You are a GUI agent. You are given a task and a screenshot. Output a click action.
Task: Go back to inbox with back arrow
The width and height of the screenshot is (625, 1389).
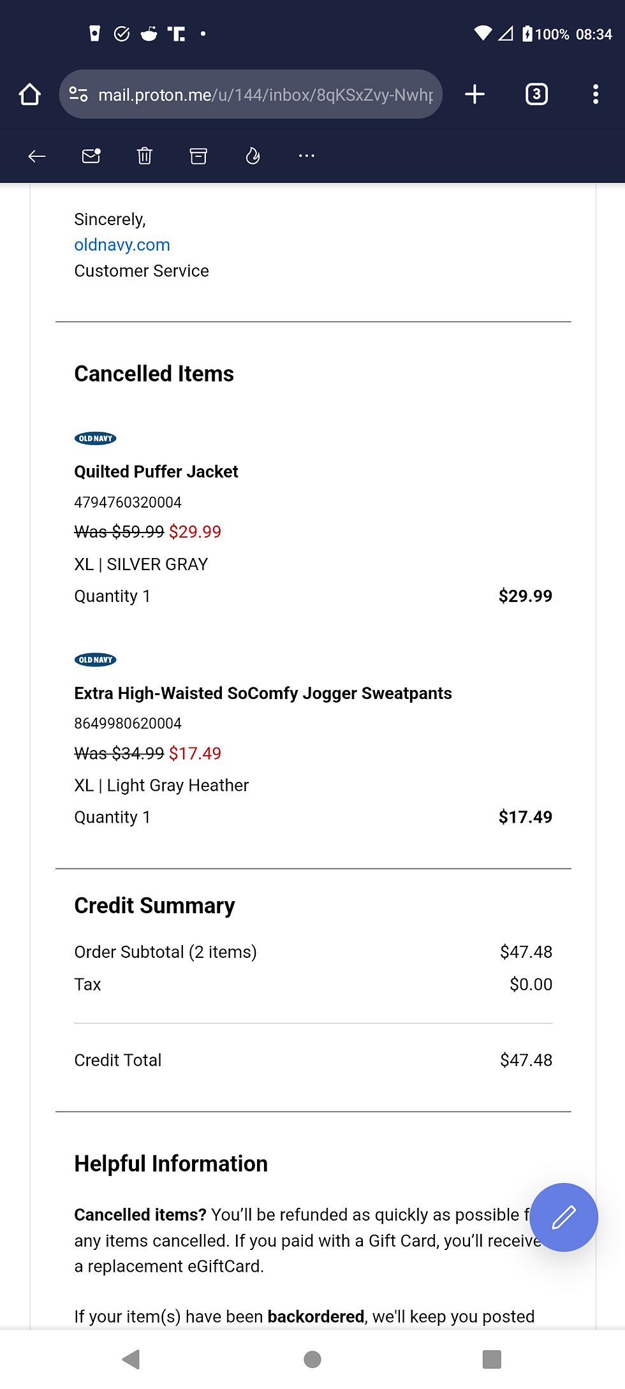37,156
